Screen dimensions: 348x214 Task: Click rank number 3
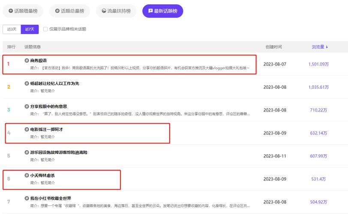(9, 110)
